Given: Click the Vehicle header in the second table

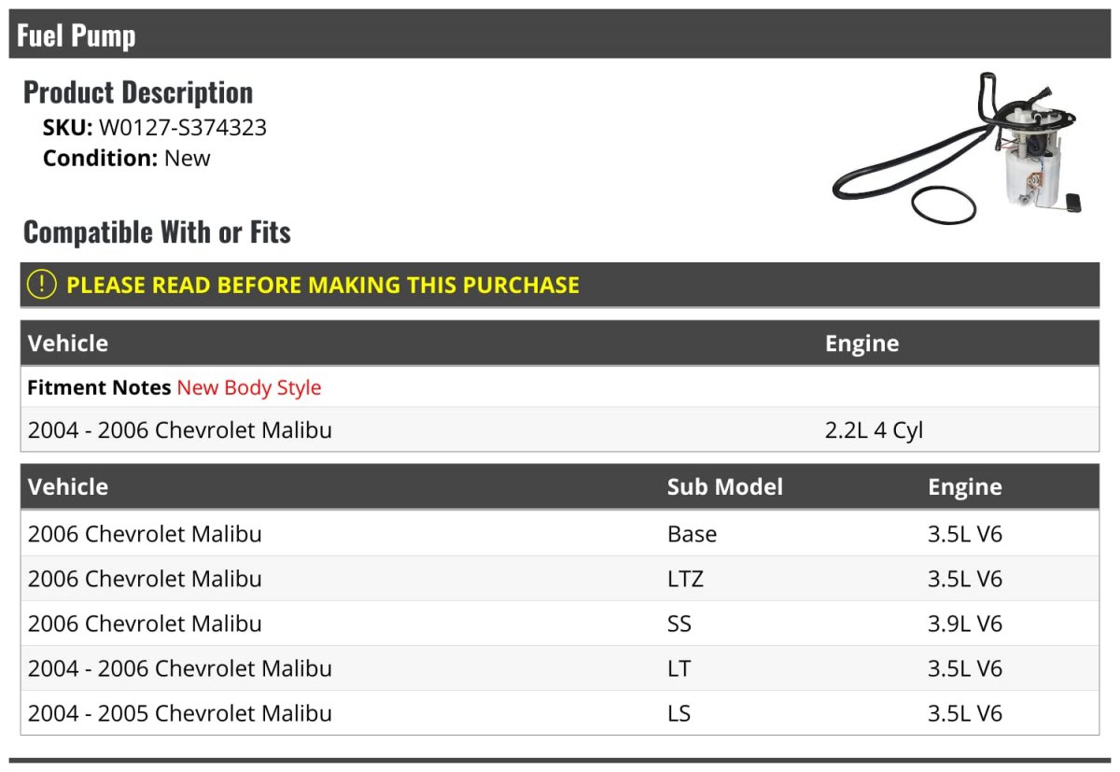Looking at the screenshot, I should 68,486.
